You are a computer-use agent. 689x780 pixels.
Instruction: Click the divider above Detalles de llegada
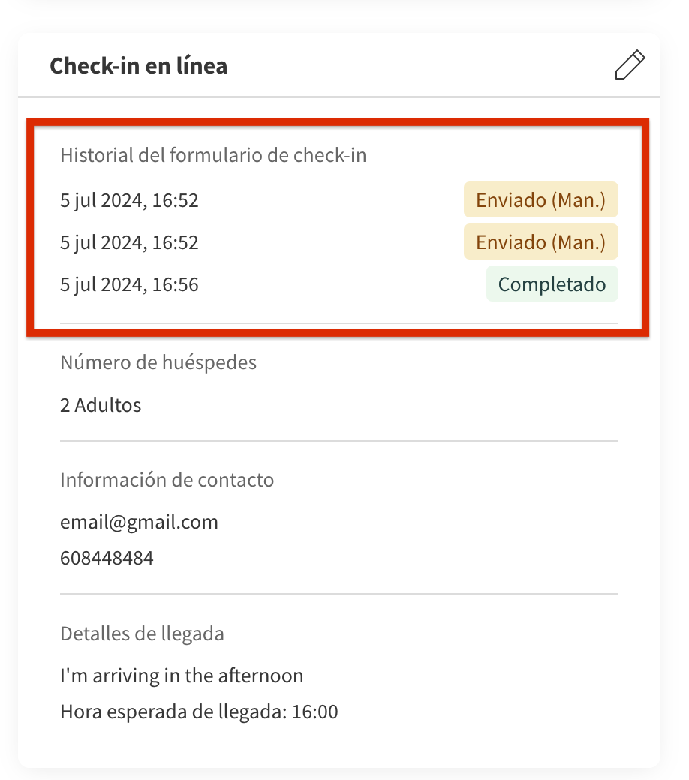point(338,594)
